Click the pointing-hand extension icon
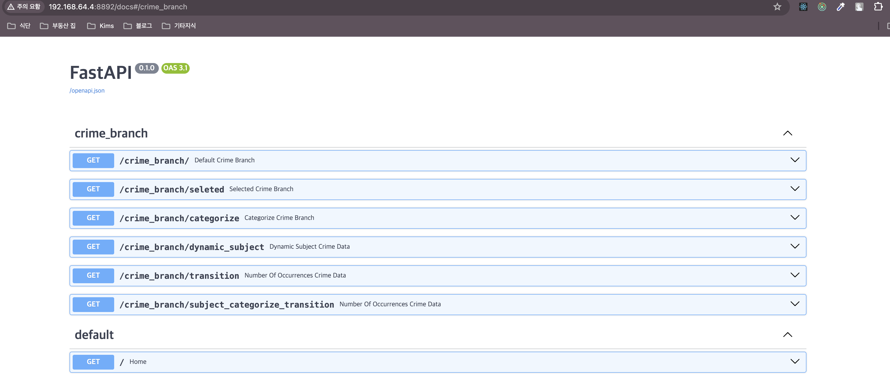This screenshot has width=890, height=388. tap(859, 7)
